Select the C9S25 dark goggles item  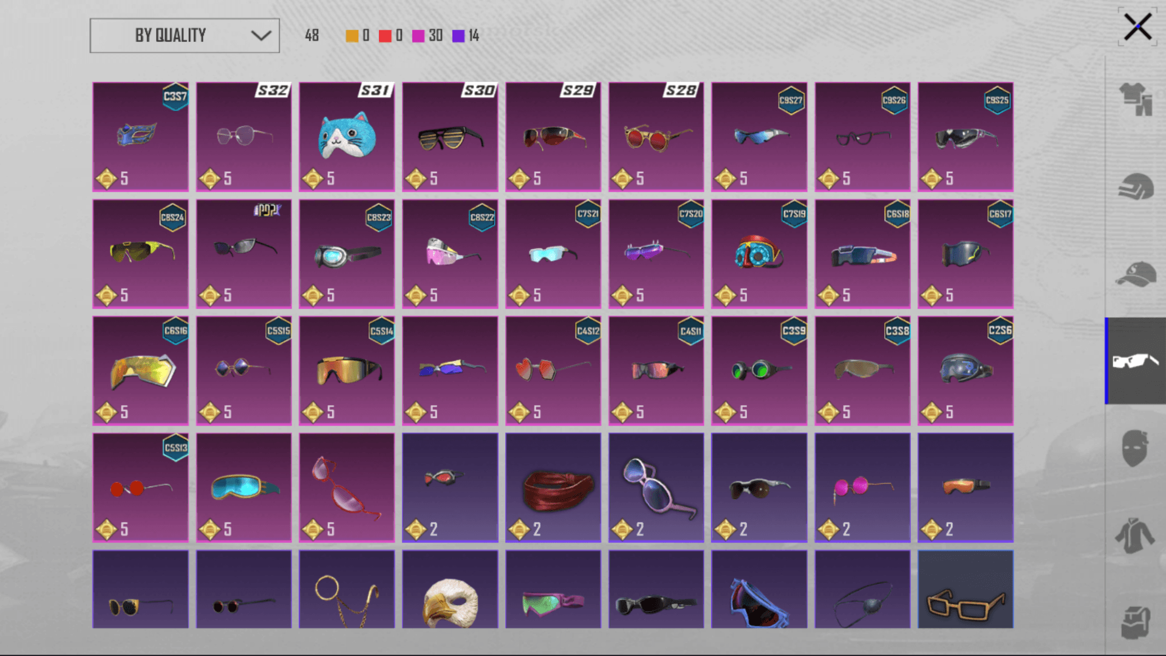pos(966,137)
